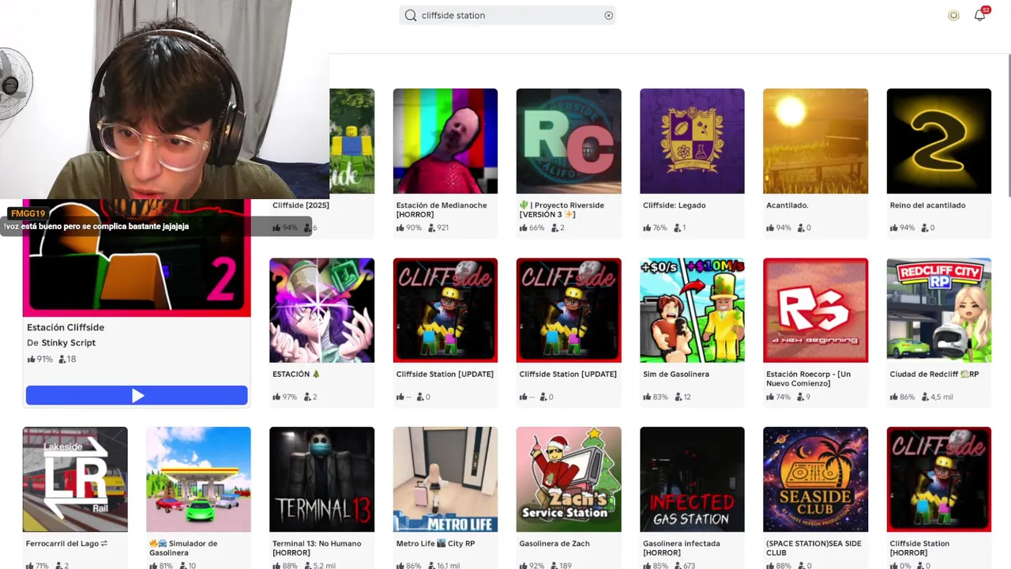Screen dimensions: 1011x569
Task: Open the Robux icon in the top bar
Action: (x=953, y=15)
